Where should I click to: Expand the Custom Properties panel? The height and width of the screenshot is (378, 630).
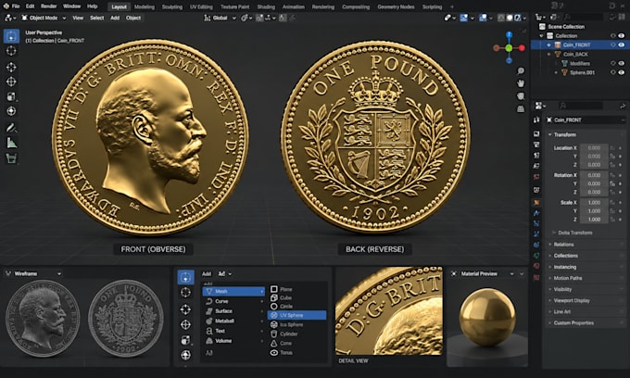[573, 323]
